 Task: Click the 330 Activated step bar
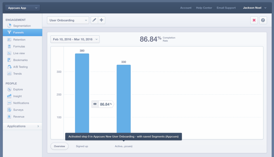click(x=124, y=99)
